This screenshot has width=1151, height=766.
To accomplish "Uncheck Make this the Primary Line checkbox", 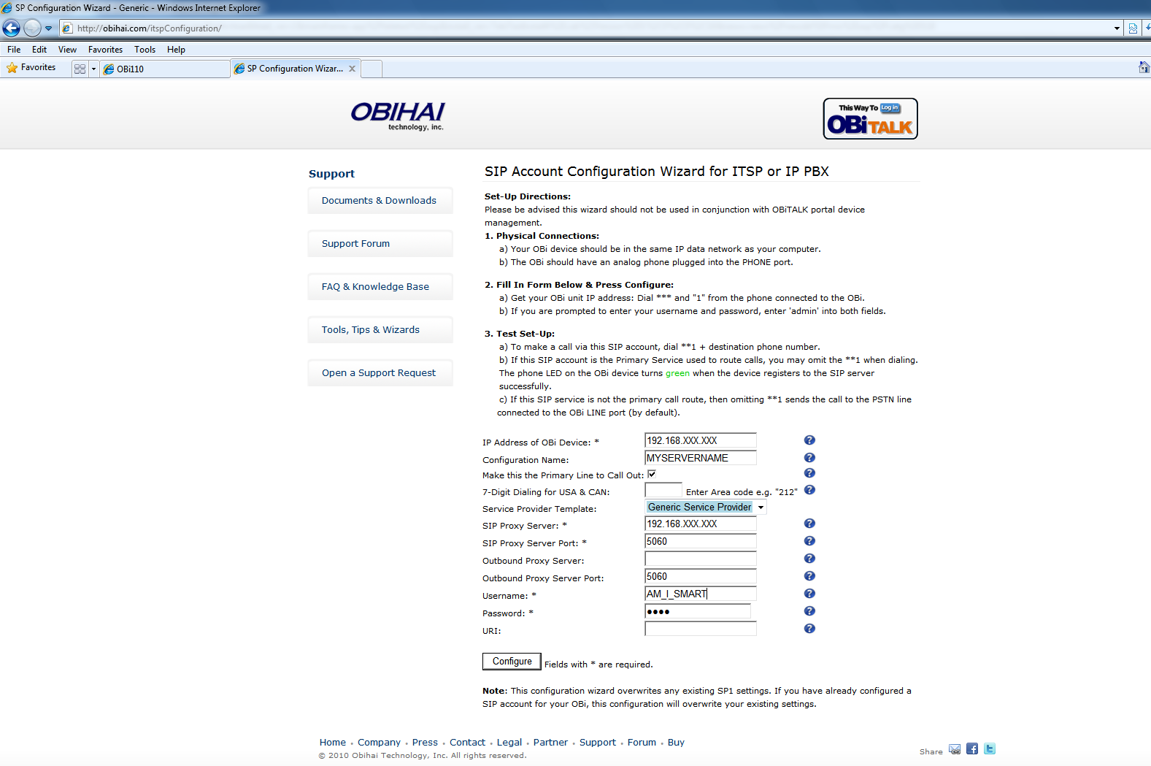I will [x=652, y=474].
